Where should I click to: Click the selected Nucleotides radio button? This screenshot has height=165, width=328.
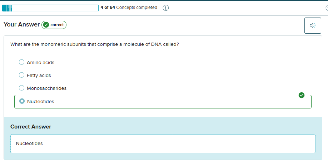pos(22,101)
